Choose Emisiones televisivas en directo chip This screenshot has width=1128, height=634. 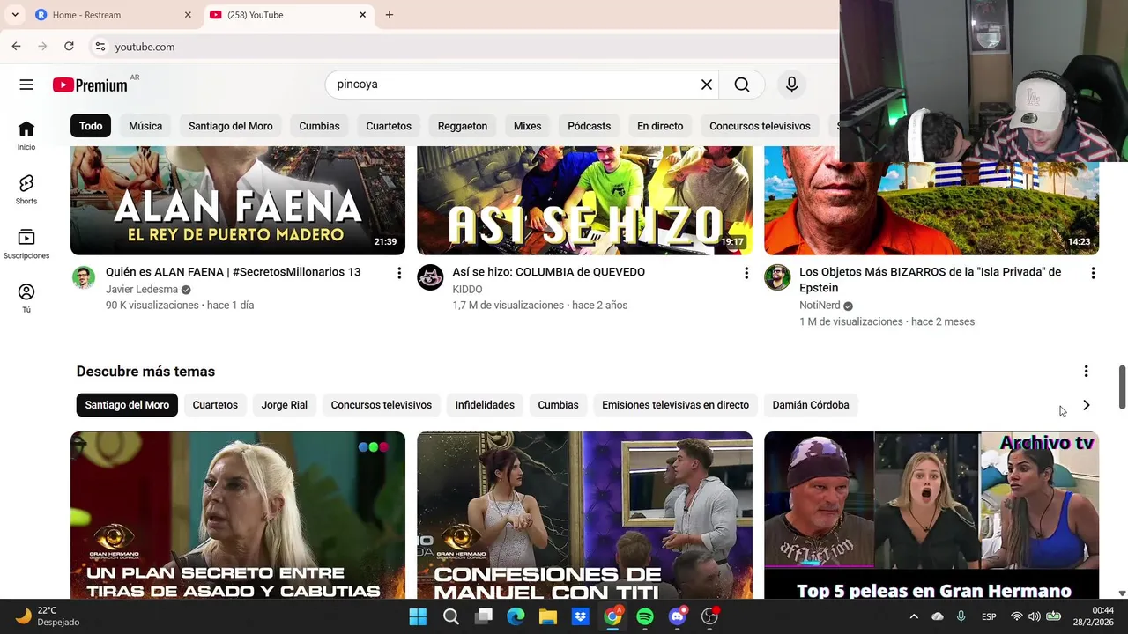(x=675, y=405)
